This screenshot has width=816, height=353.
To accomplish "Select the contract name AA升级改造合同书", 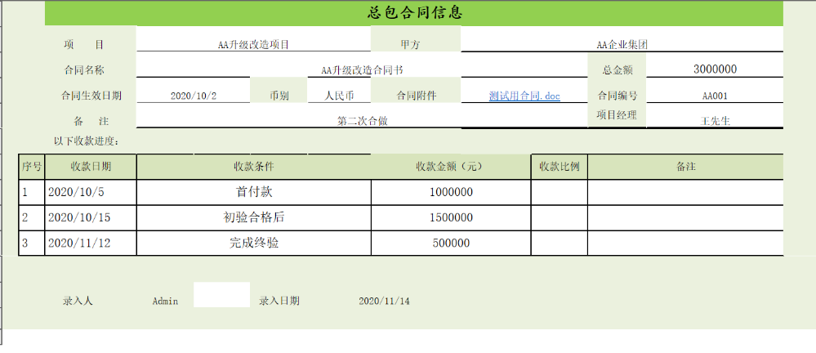I will point(363,69).
